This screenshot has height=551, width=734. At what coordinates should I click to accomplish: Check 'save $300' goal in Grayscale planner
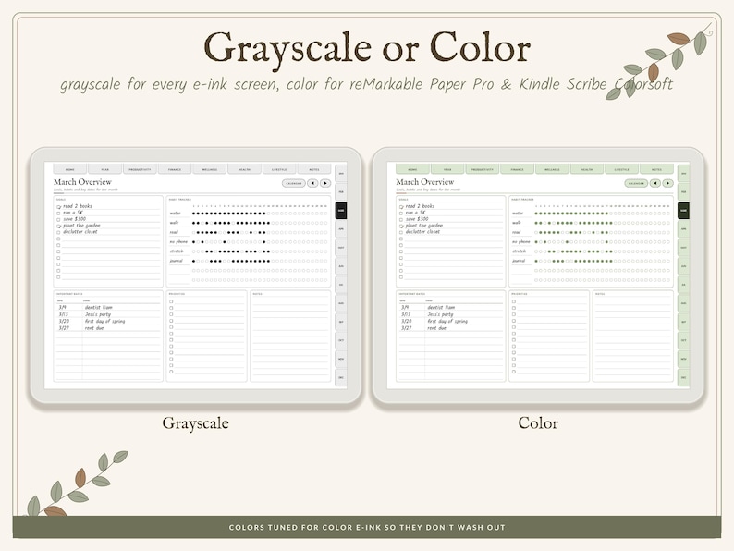coord(58,219)
